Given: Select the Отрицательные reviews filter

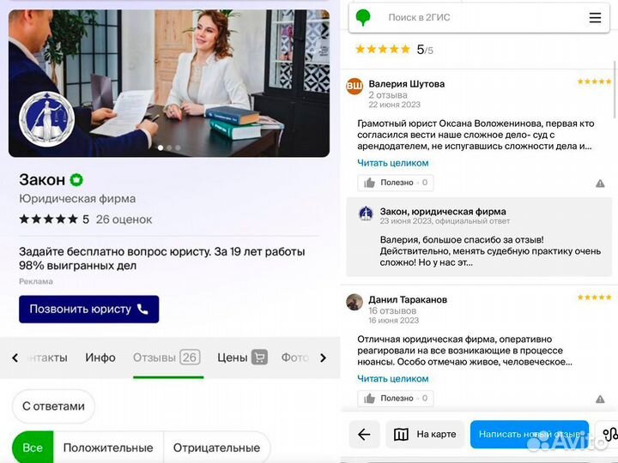Looking at the screenshot, I should [x=216, y=448].
